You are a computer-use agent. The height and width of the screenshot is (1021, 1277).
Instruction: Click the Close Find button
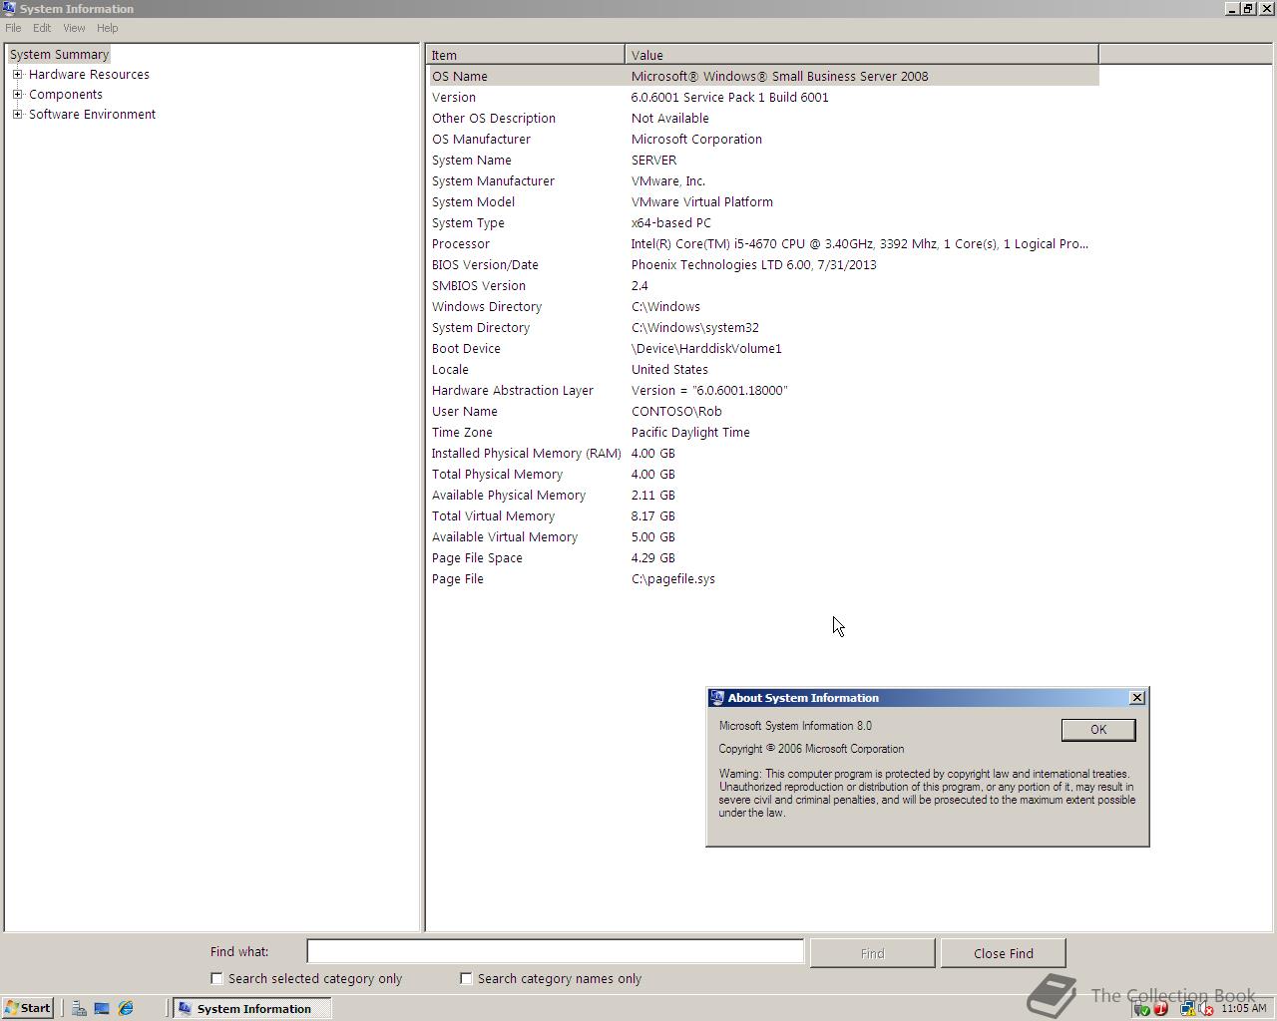coord(1003,953)
